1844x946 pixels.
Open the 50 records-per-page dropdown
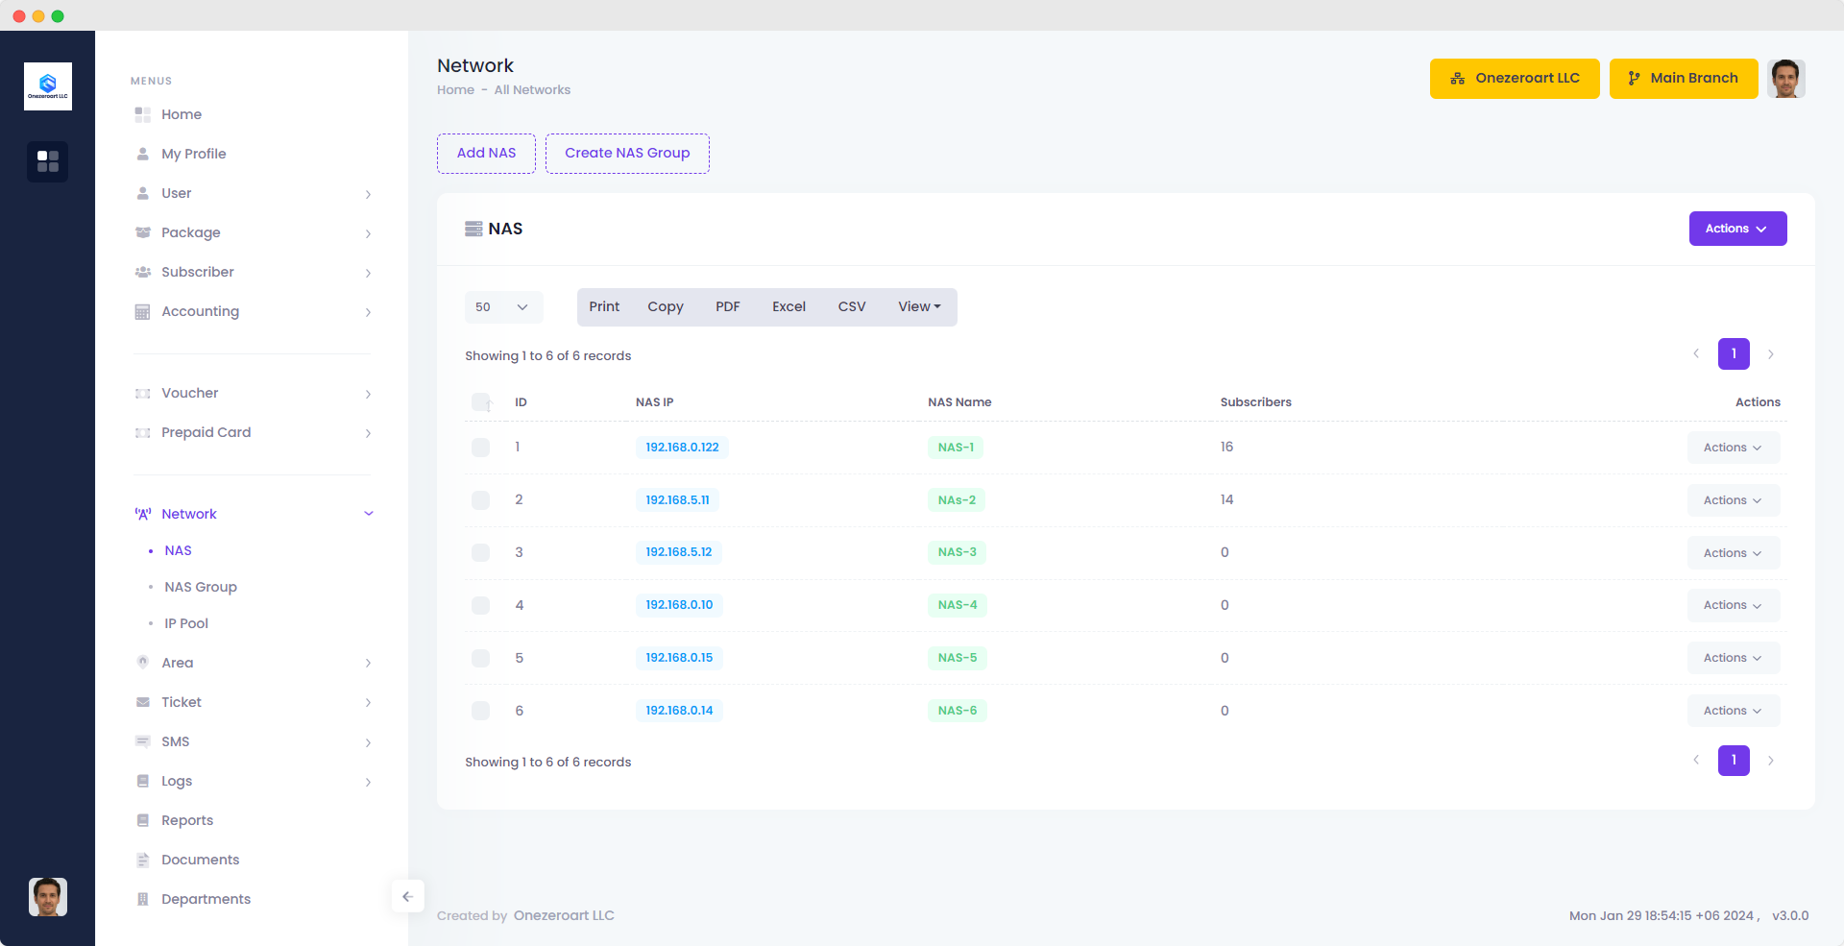pos(503,307)
